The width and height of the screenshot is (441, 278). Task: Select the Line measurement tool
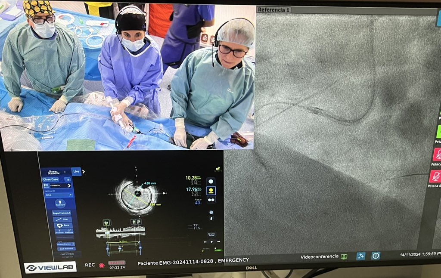click(x=62, y=219)
